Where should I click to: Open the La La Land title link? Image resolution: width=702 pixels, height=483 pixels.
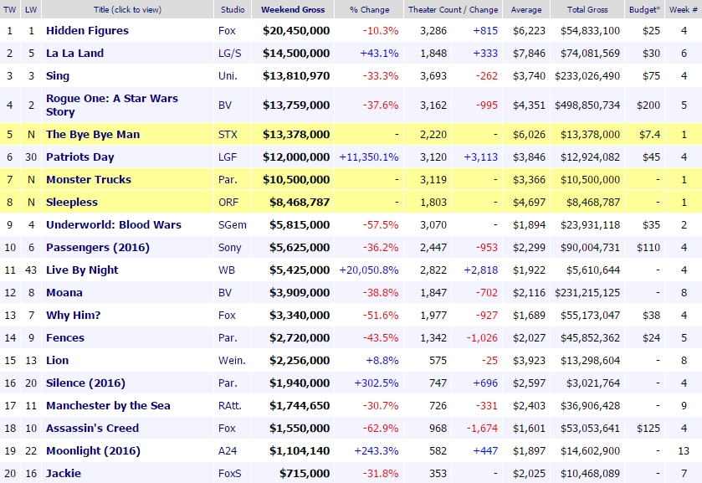click(74, 53)
